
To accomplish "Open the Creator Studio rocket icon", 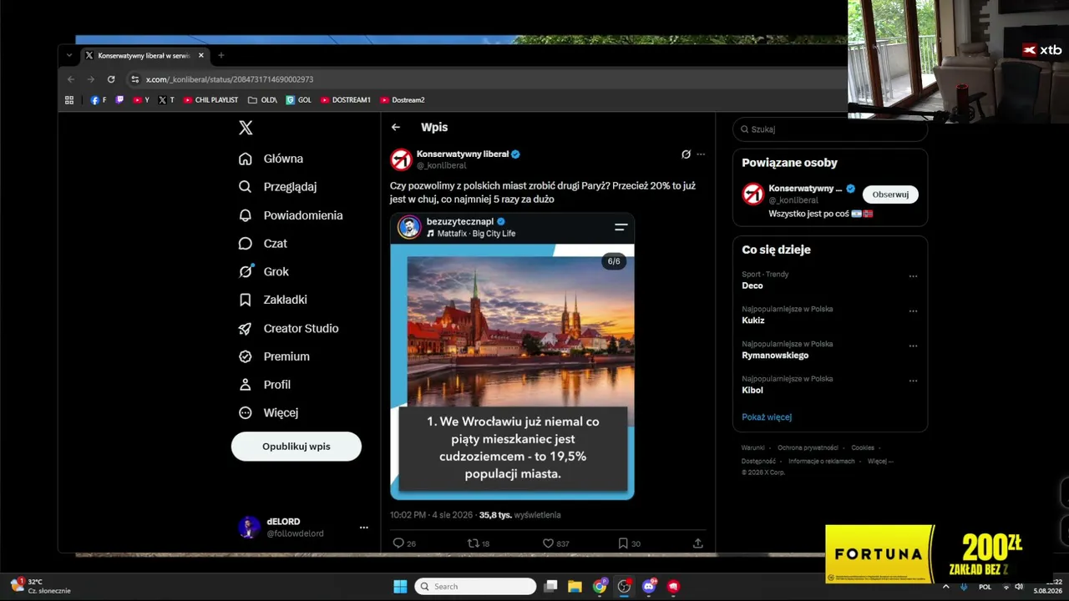I will click(x=245, y=329).
